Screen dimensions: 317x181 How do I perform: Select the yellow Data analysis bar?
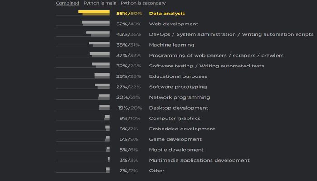tap(94, 13)
